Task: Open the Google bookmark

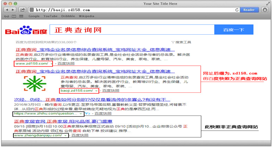Action: pyautogui.click(x=34, y=16)
